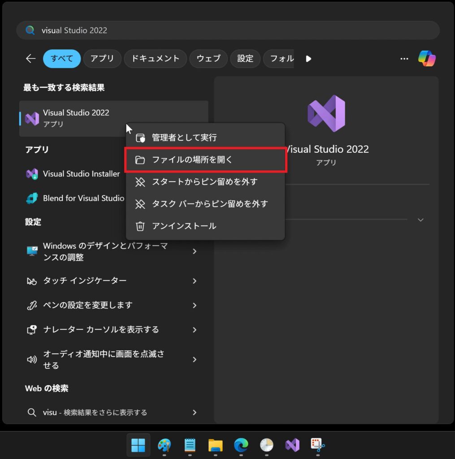Select the 設定 filter tab
The width and height of the screenshot is (455, 459).
point(245,59)
